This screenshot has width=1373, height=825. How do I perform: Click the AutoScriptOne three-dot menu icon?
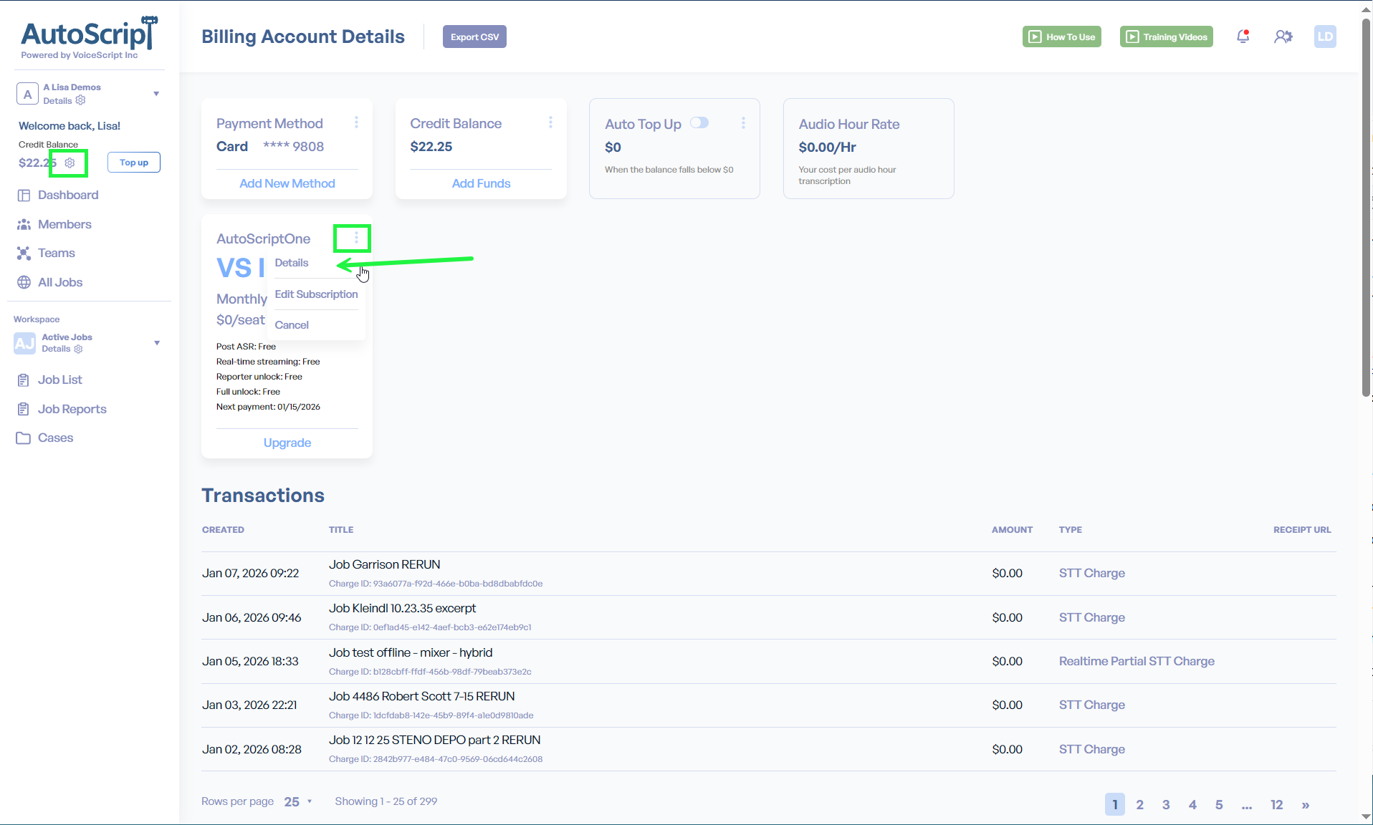point(356,238)
